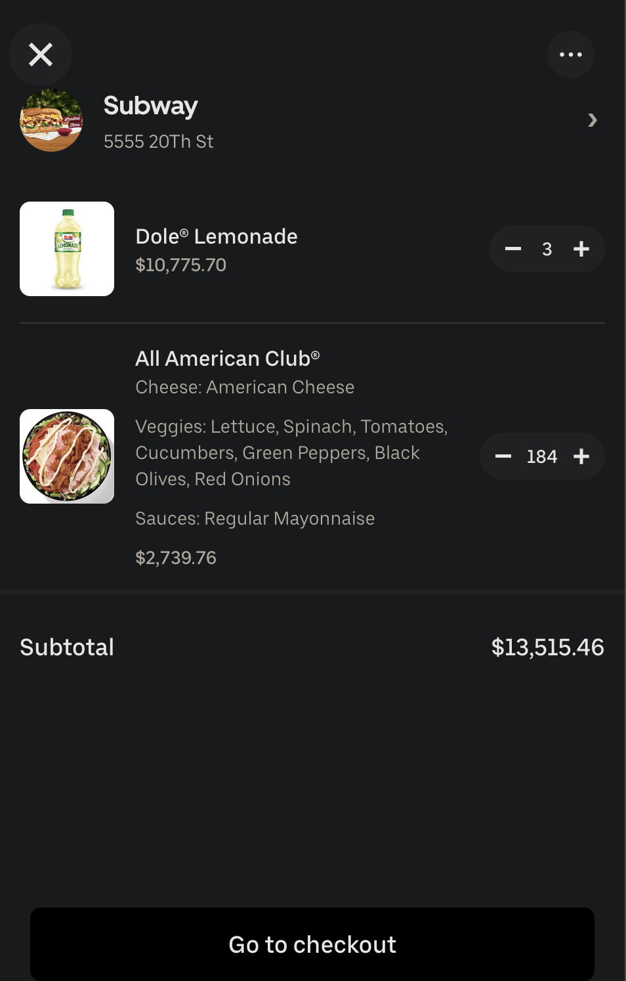Viewport: 626px width, 981px height.
Task: Tap the Dole Lemonade quantity number 3
Action: [547, 249]
